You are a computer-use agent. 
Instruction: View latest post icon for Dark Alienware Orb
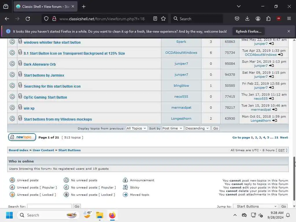click(x=271, y=66)
